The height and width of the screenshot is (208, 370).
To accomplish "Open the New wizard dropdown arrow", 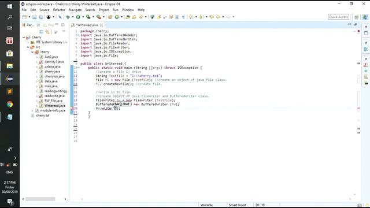I will click(x=29, y=17).
